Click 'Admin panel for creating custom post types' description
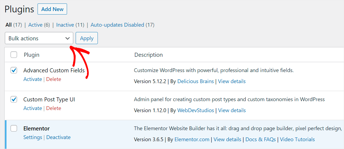The width and height of the screenshot is (344, 149). coord(229,100)
